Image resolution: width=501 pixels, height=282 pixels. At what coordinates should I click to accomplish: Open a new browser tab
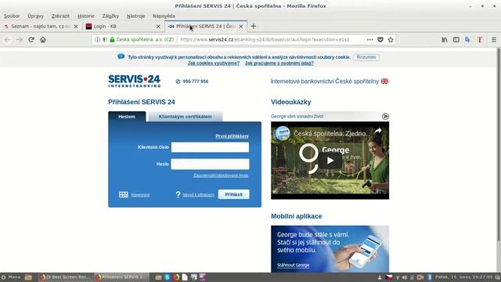point(254,26)
